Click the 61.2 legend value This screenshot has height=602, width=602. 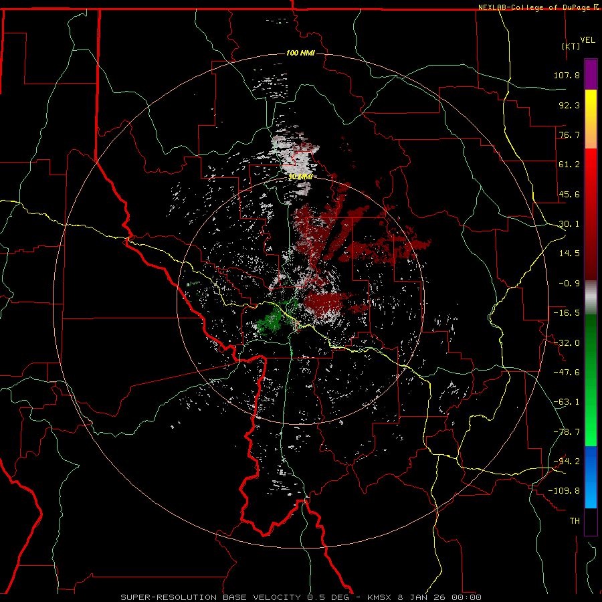569,165
